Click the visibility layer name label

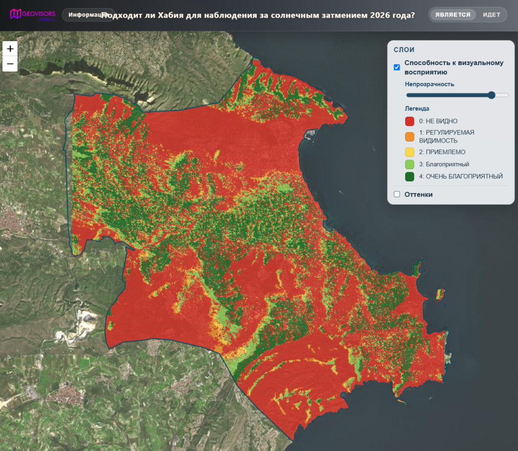(454, 67)
